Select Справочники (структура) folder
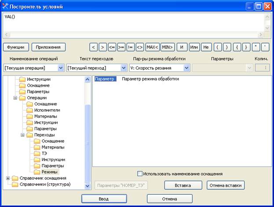Screen dimensions: 274x207 pos(45,184)
